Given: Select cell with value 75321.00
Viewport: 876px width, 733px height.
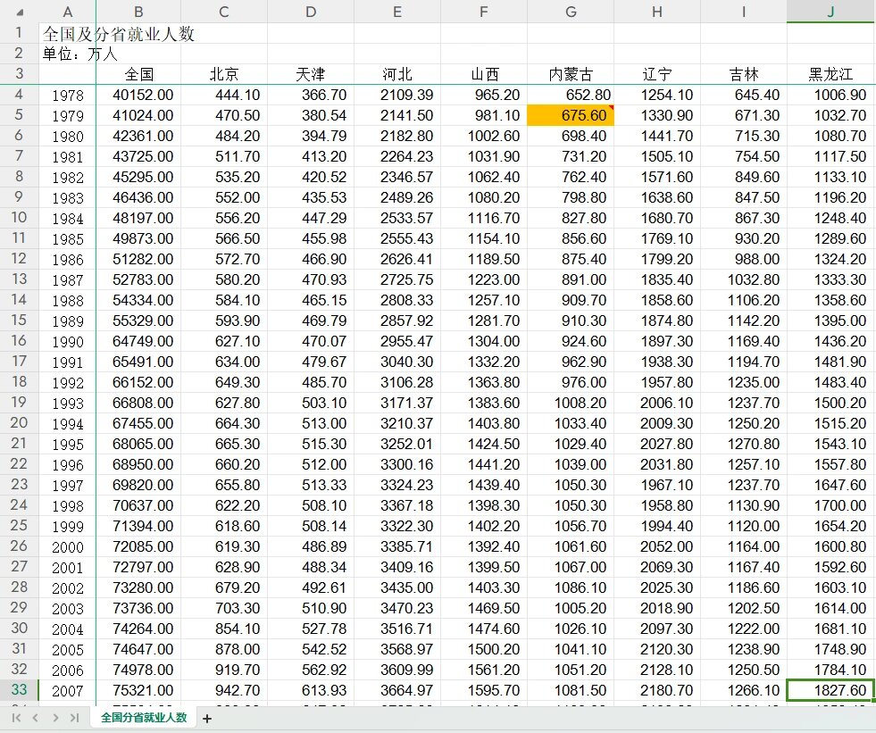Looking at the screenshot, I should [138, 690].
